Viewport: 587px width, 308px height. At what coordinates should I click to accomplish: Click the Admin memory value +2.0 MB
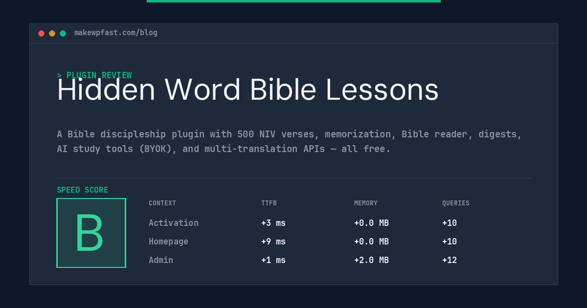pyautogui.click(x=371, y=260)
